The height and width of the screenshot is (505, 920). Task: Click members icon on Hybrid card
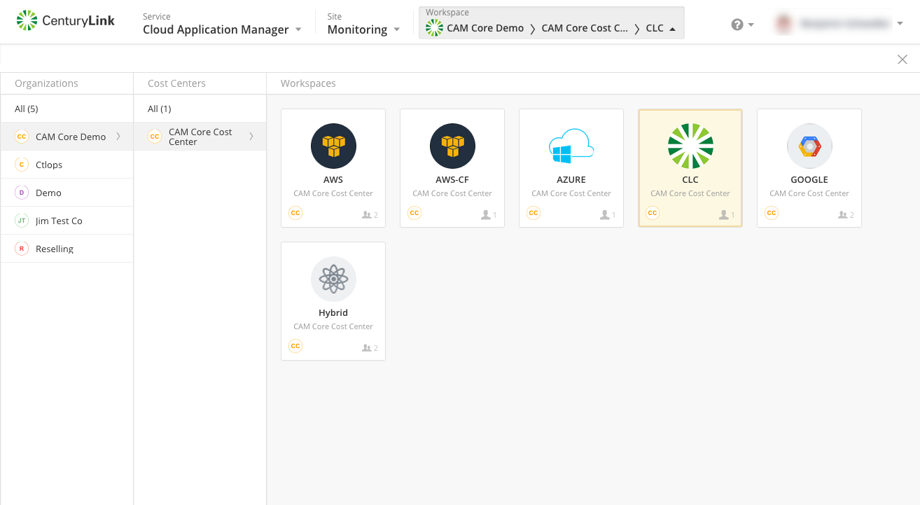[x=367, y=348]
